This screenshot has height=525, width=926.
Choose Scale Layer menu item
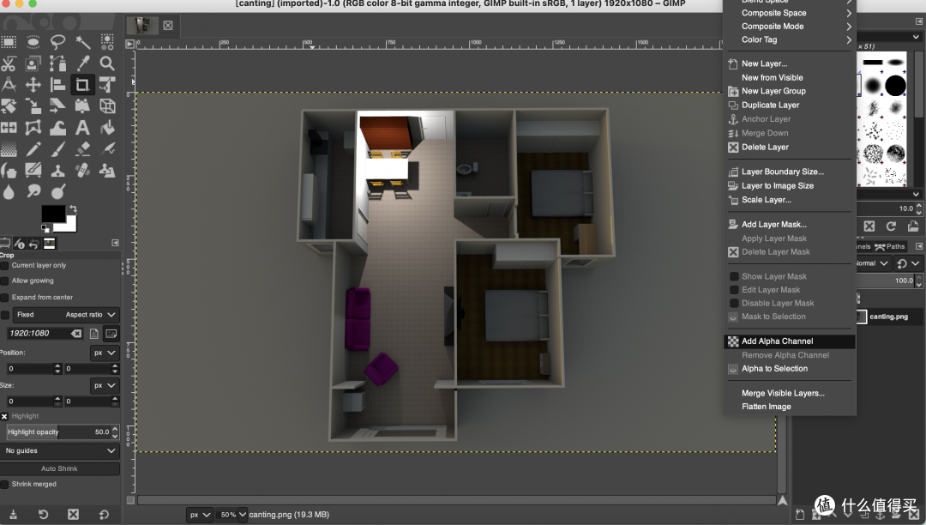click(x=790, y=200)
